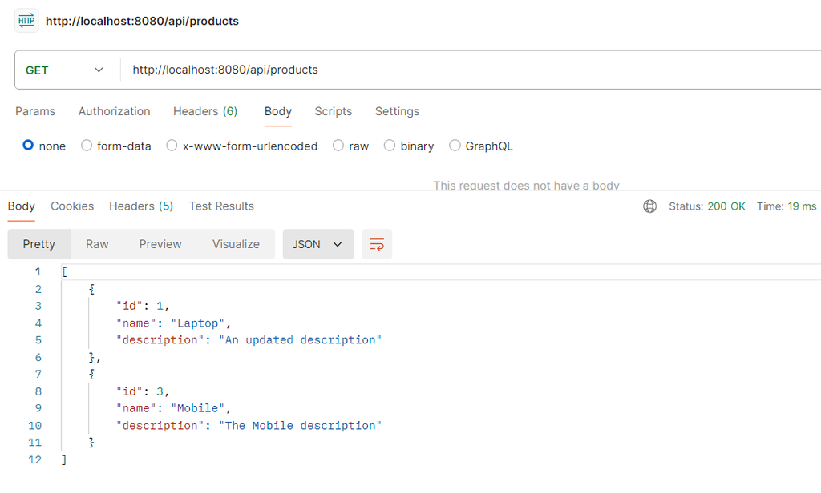Switch to Raw response view
Screen dimensions: 821x493
[97, 244]
